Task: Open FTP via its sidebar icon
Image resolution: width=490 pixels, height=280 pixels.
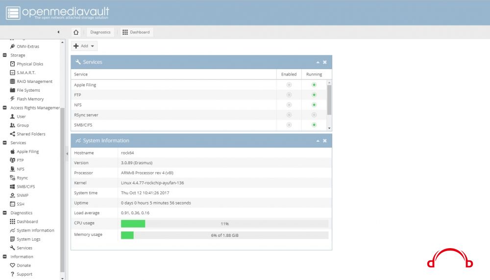Action: pos(13,160)
